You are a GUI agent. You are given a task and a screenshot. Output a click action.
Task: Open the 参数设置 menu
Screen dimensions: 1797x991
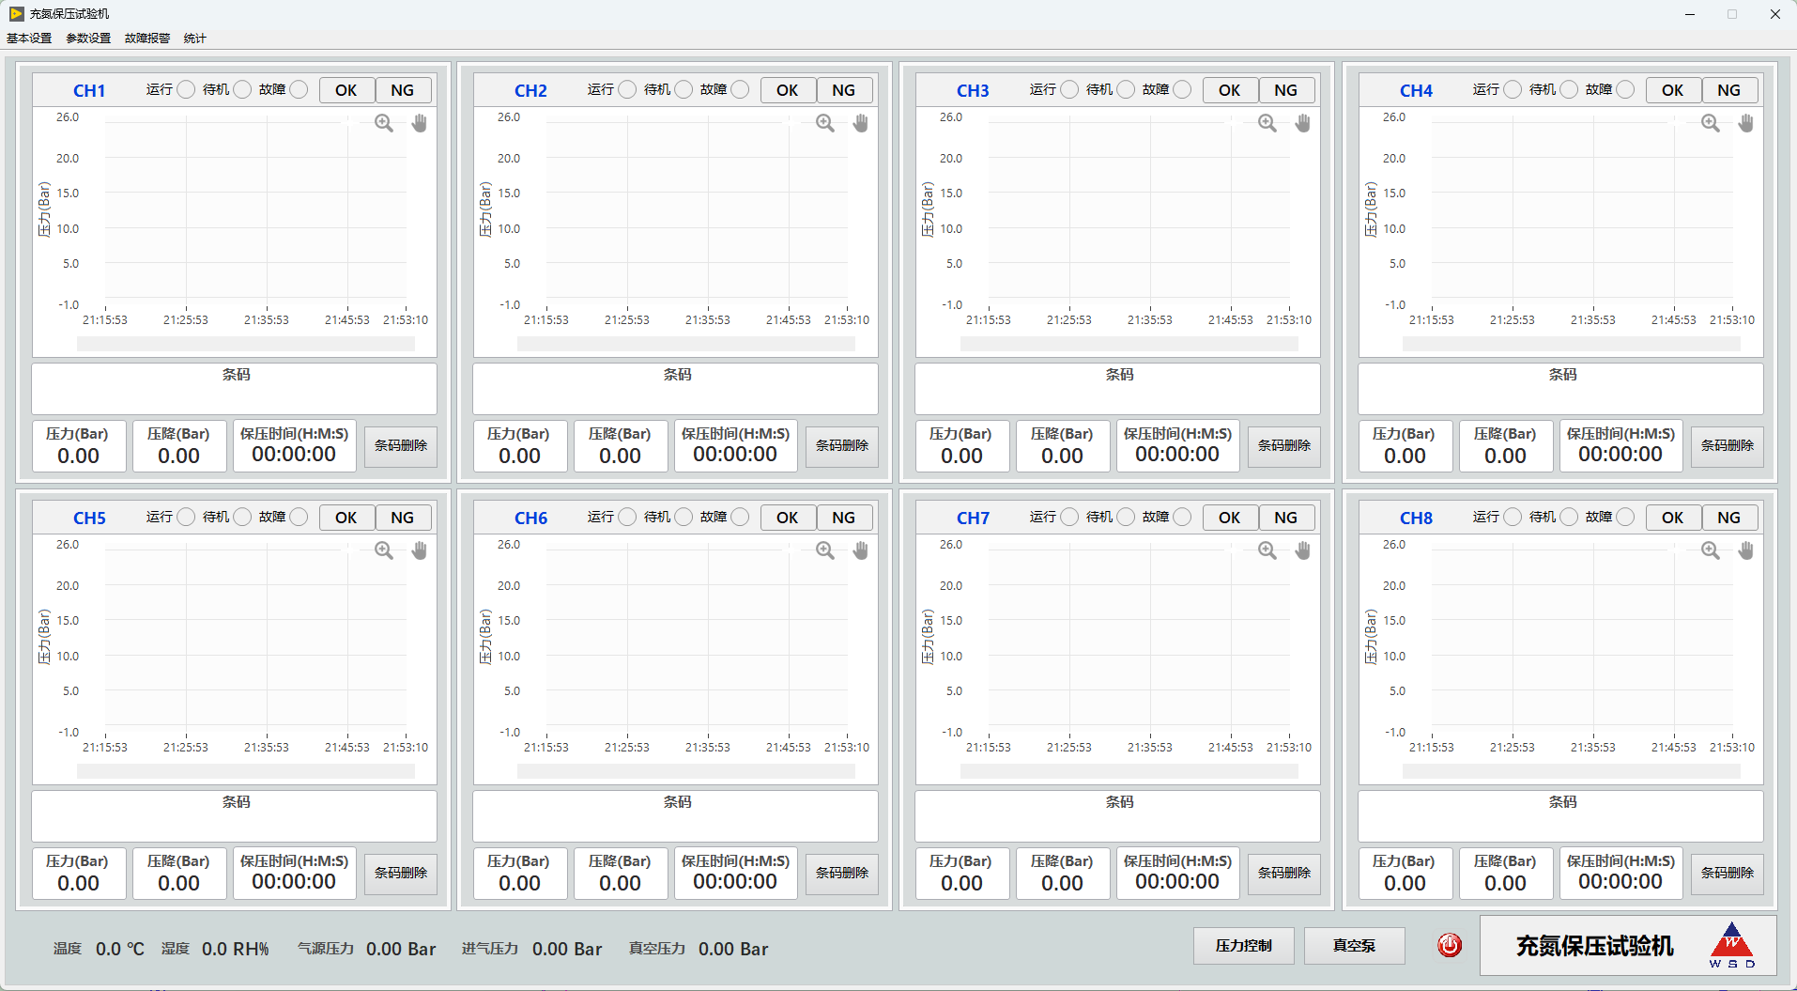[x=88, y=39]
